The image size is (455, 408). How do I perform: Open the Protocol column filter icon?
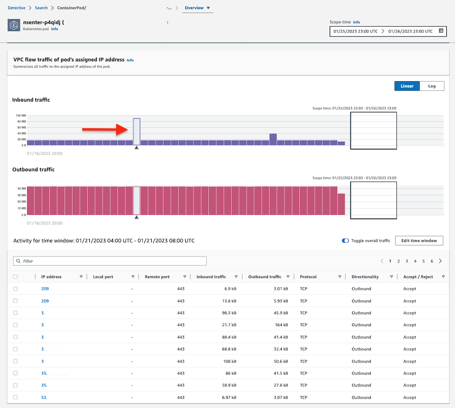(340, 276)
